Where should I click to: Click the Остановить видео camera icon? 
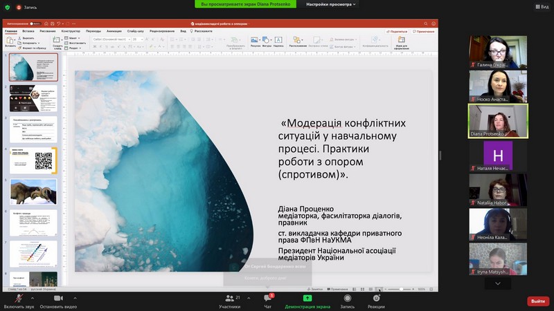pos(58,298)
